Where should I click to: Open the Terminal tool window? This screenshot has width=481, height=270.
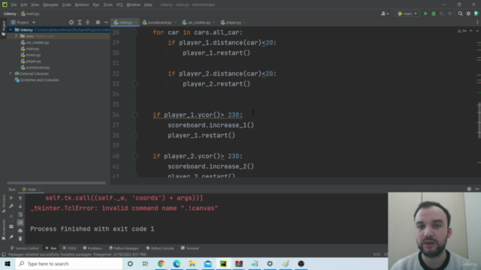(x=189, y=248)
